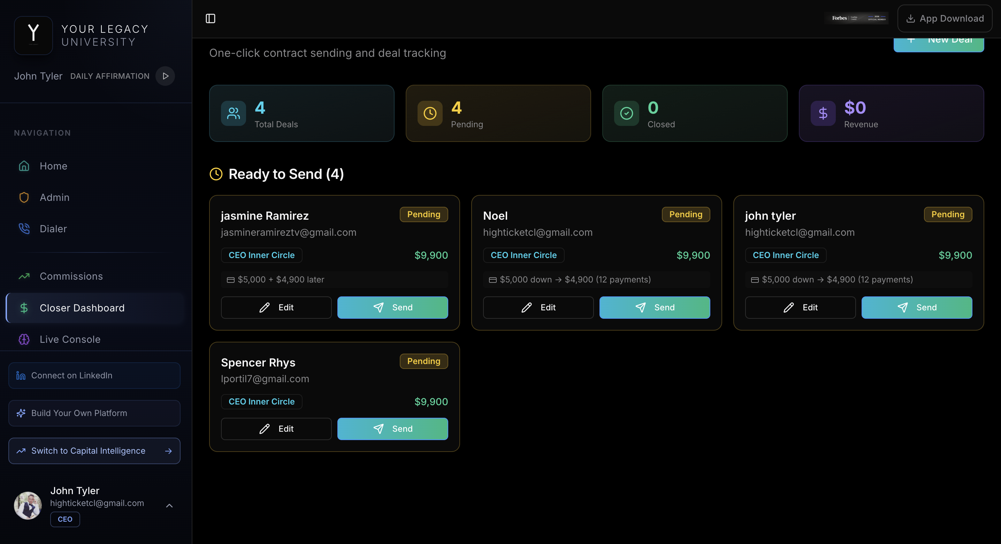Image resolution: width=1001 pixels, height=544 pixels.
Task: Click the Admin shield icon
Action: [x=24, y=197]
